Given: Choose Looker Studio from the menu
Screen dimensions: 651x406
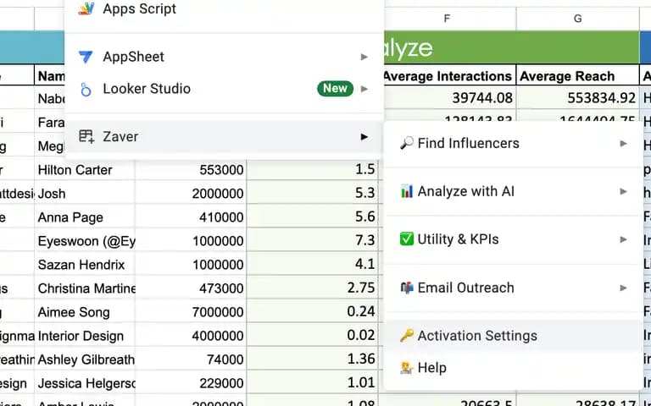Looking at the screenshot, I should click(x=224, y=89).
